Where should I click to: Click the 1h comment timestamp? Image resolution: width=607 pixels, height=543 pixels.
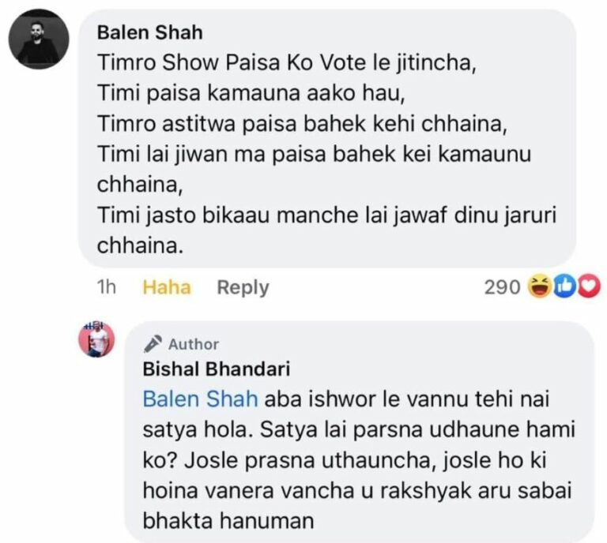pos(106,288)
